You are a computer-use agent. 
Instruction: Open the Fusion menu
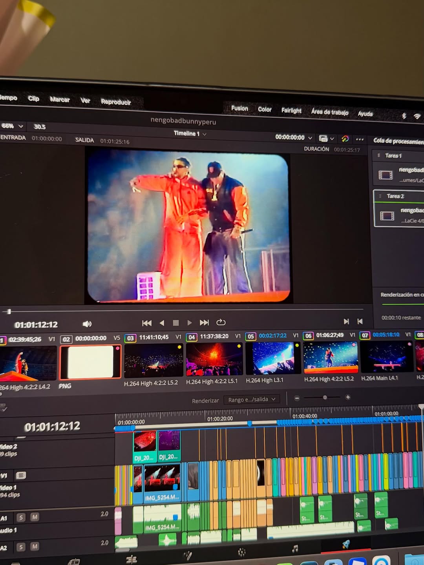[x=239, y=108]
